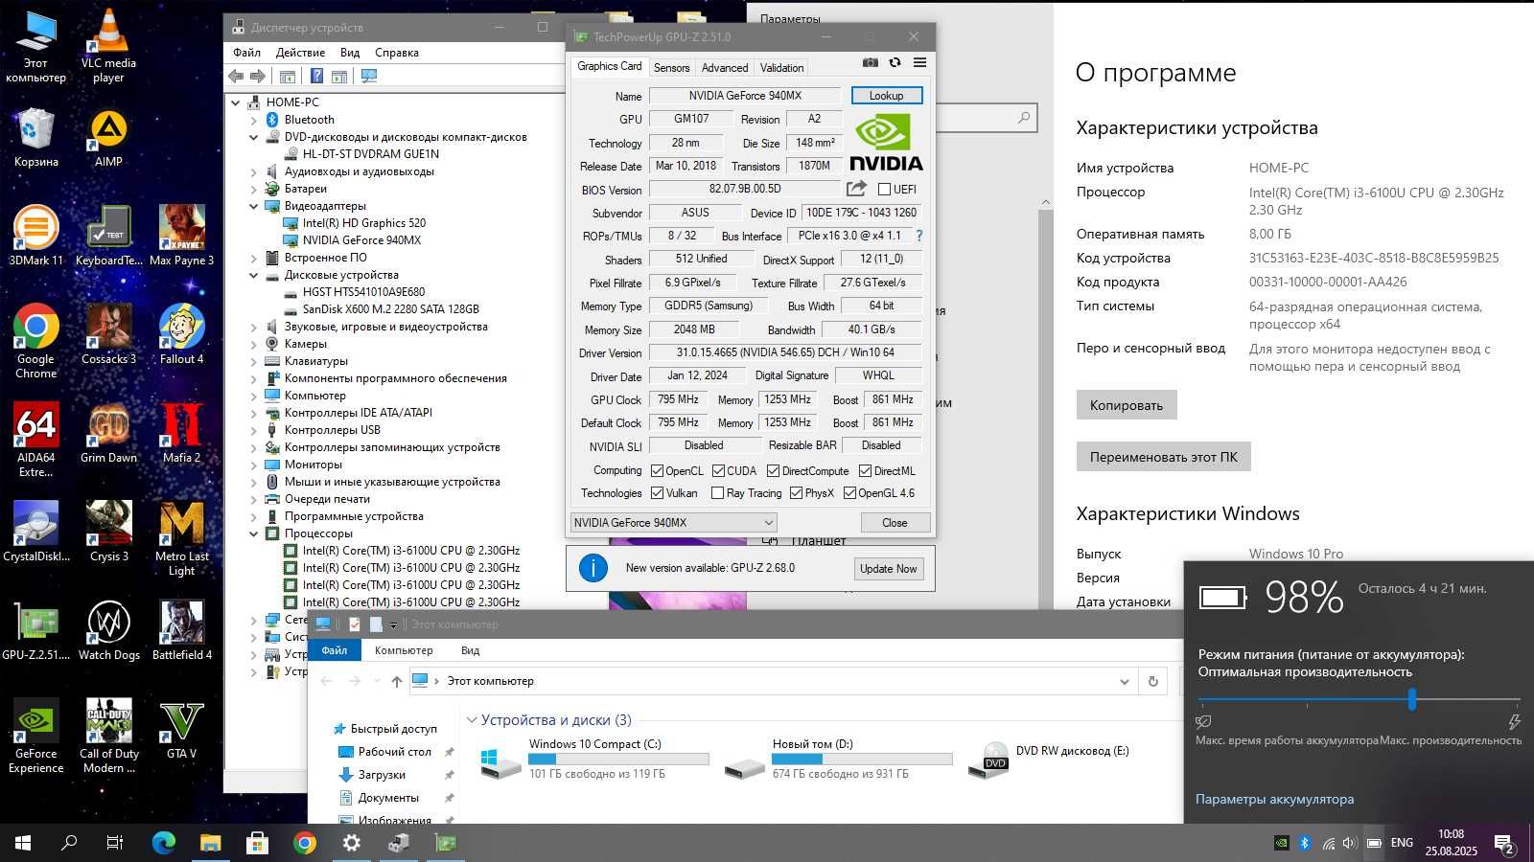1534x862 pixels.
Task: Expand the Bluetooth node in Device Manager
Action: 254,120
